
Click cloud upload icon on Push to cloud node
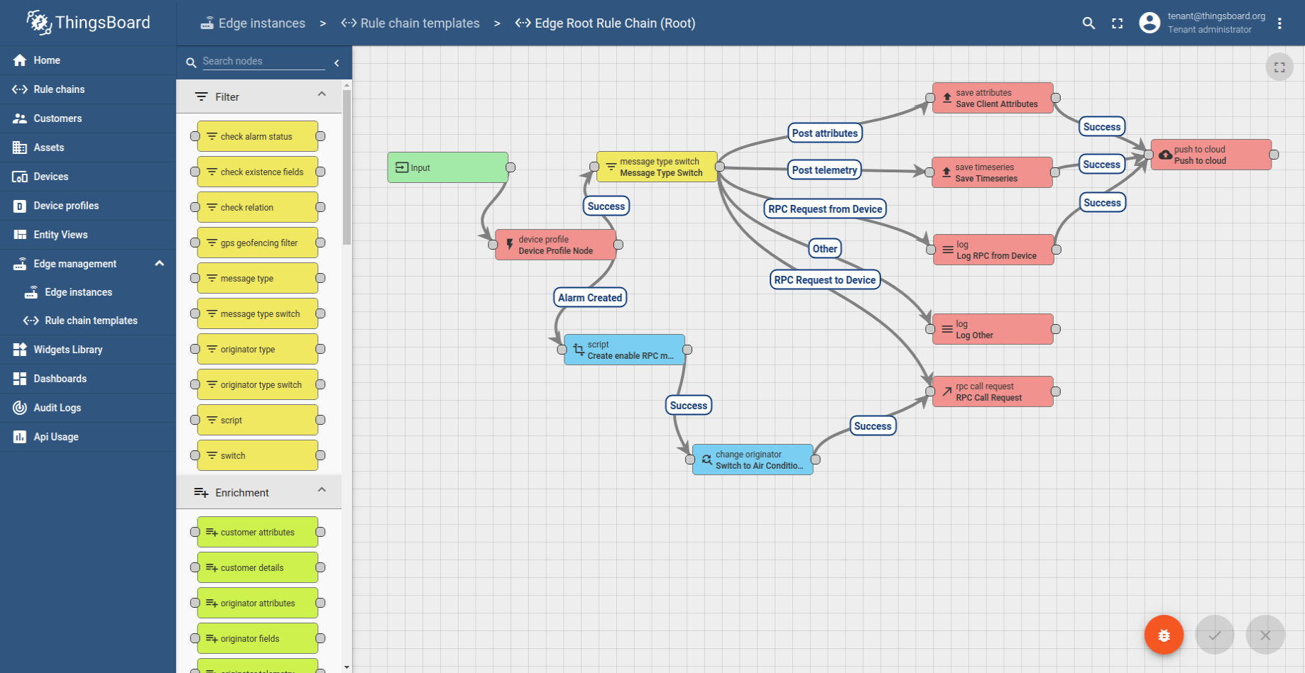(x=1165, y=155)
